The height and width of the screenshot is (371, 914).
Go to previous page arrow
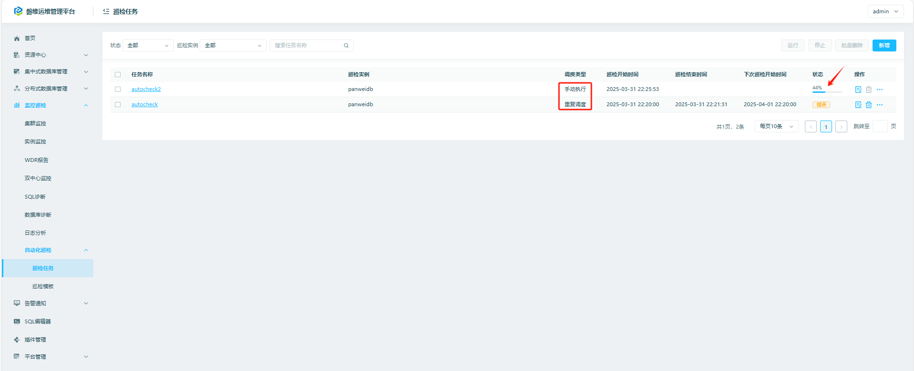click(811, 127)
